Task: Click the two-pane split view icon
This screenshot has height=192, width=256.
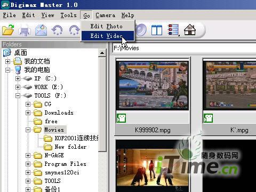Action: (x=157, y=30)
